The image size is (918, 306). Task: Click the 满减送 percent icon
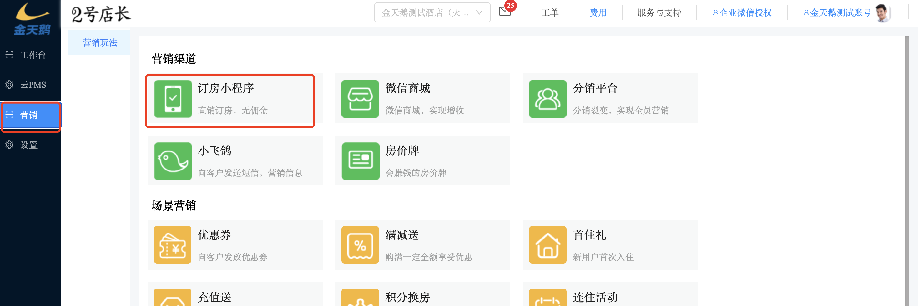(360, 245)
